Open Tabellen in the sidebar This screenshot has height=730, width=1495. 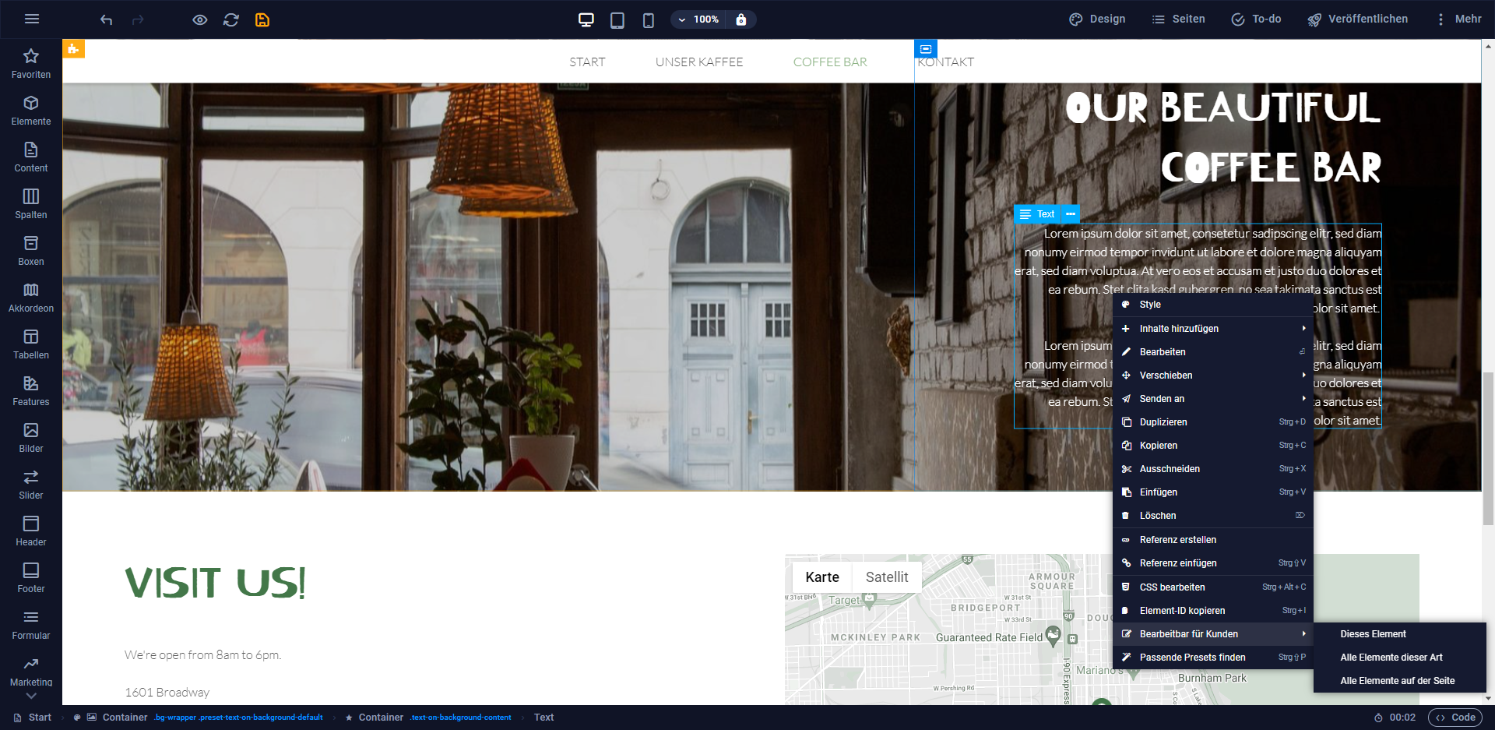(31, 344)
